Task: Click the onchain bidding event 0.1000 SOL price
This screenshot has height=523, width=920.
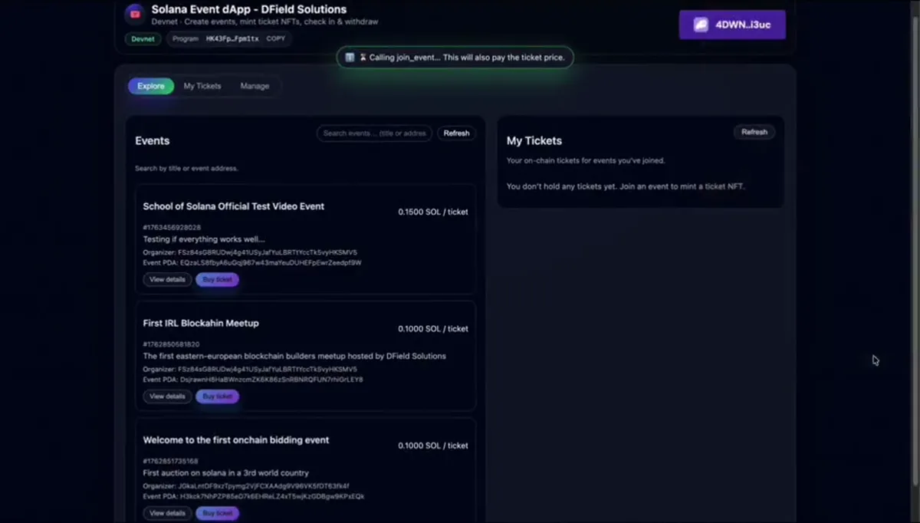Action: (433, 446)
